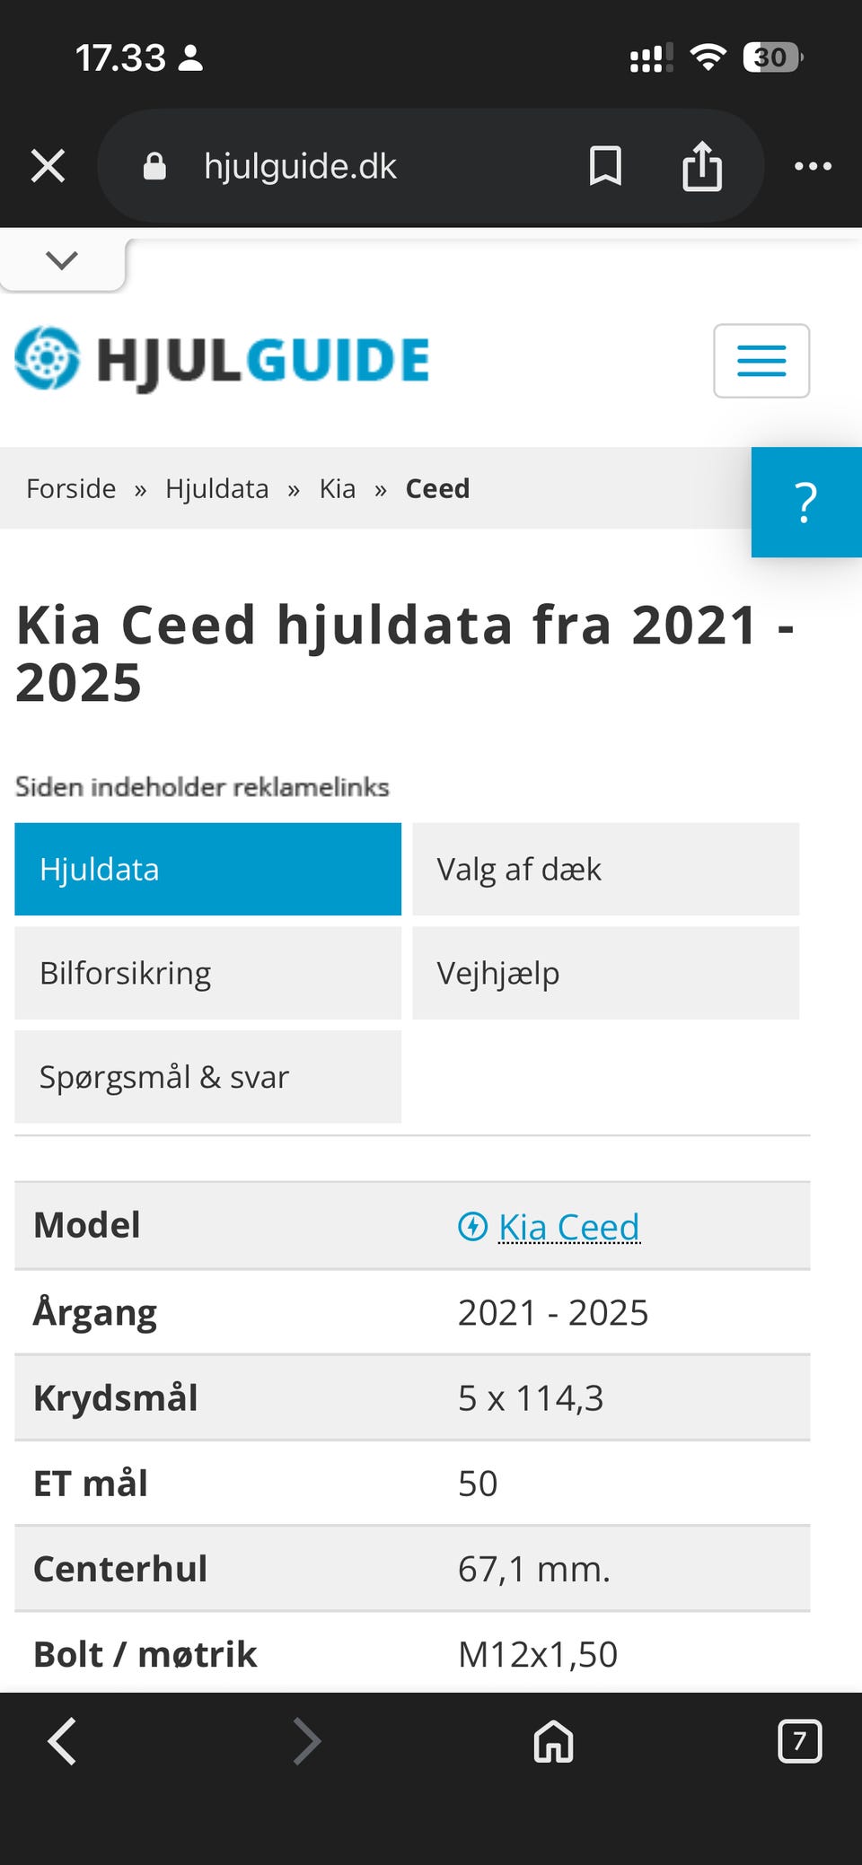Go to Forside breadcrumb link
The image size is (862, 1865).
point(71,488)
